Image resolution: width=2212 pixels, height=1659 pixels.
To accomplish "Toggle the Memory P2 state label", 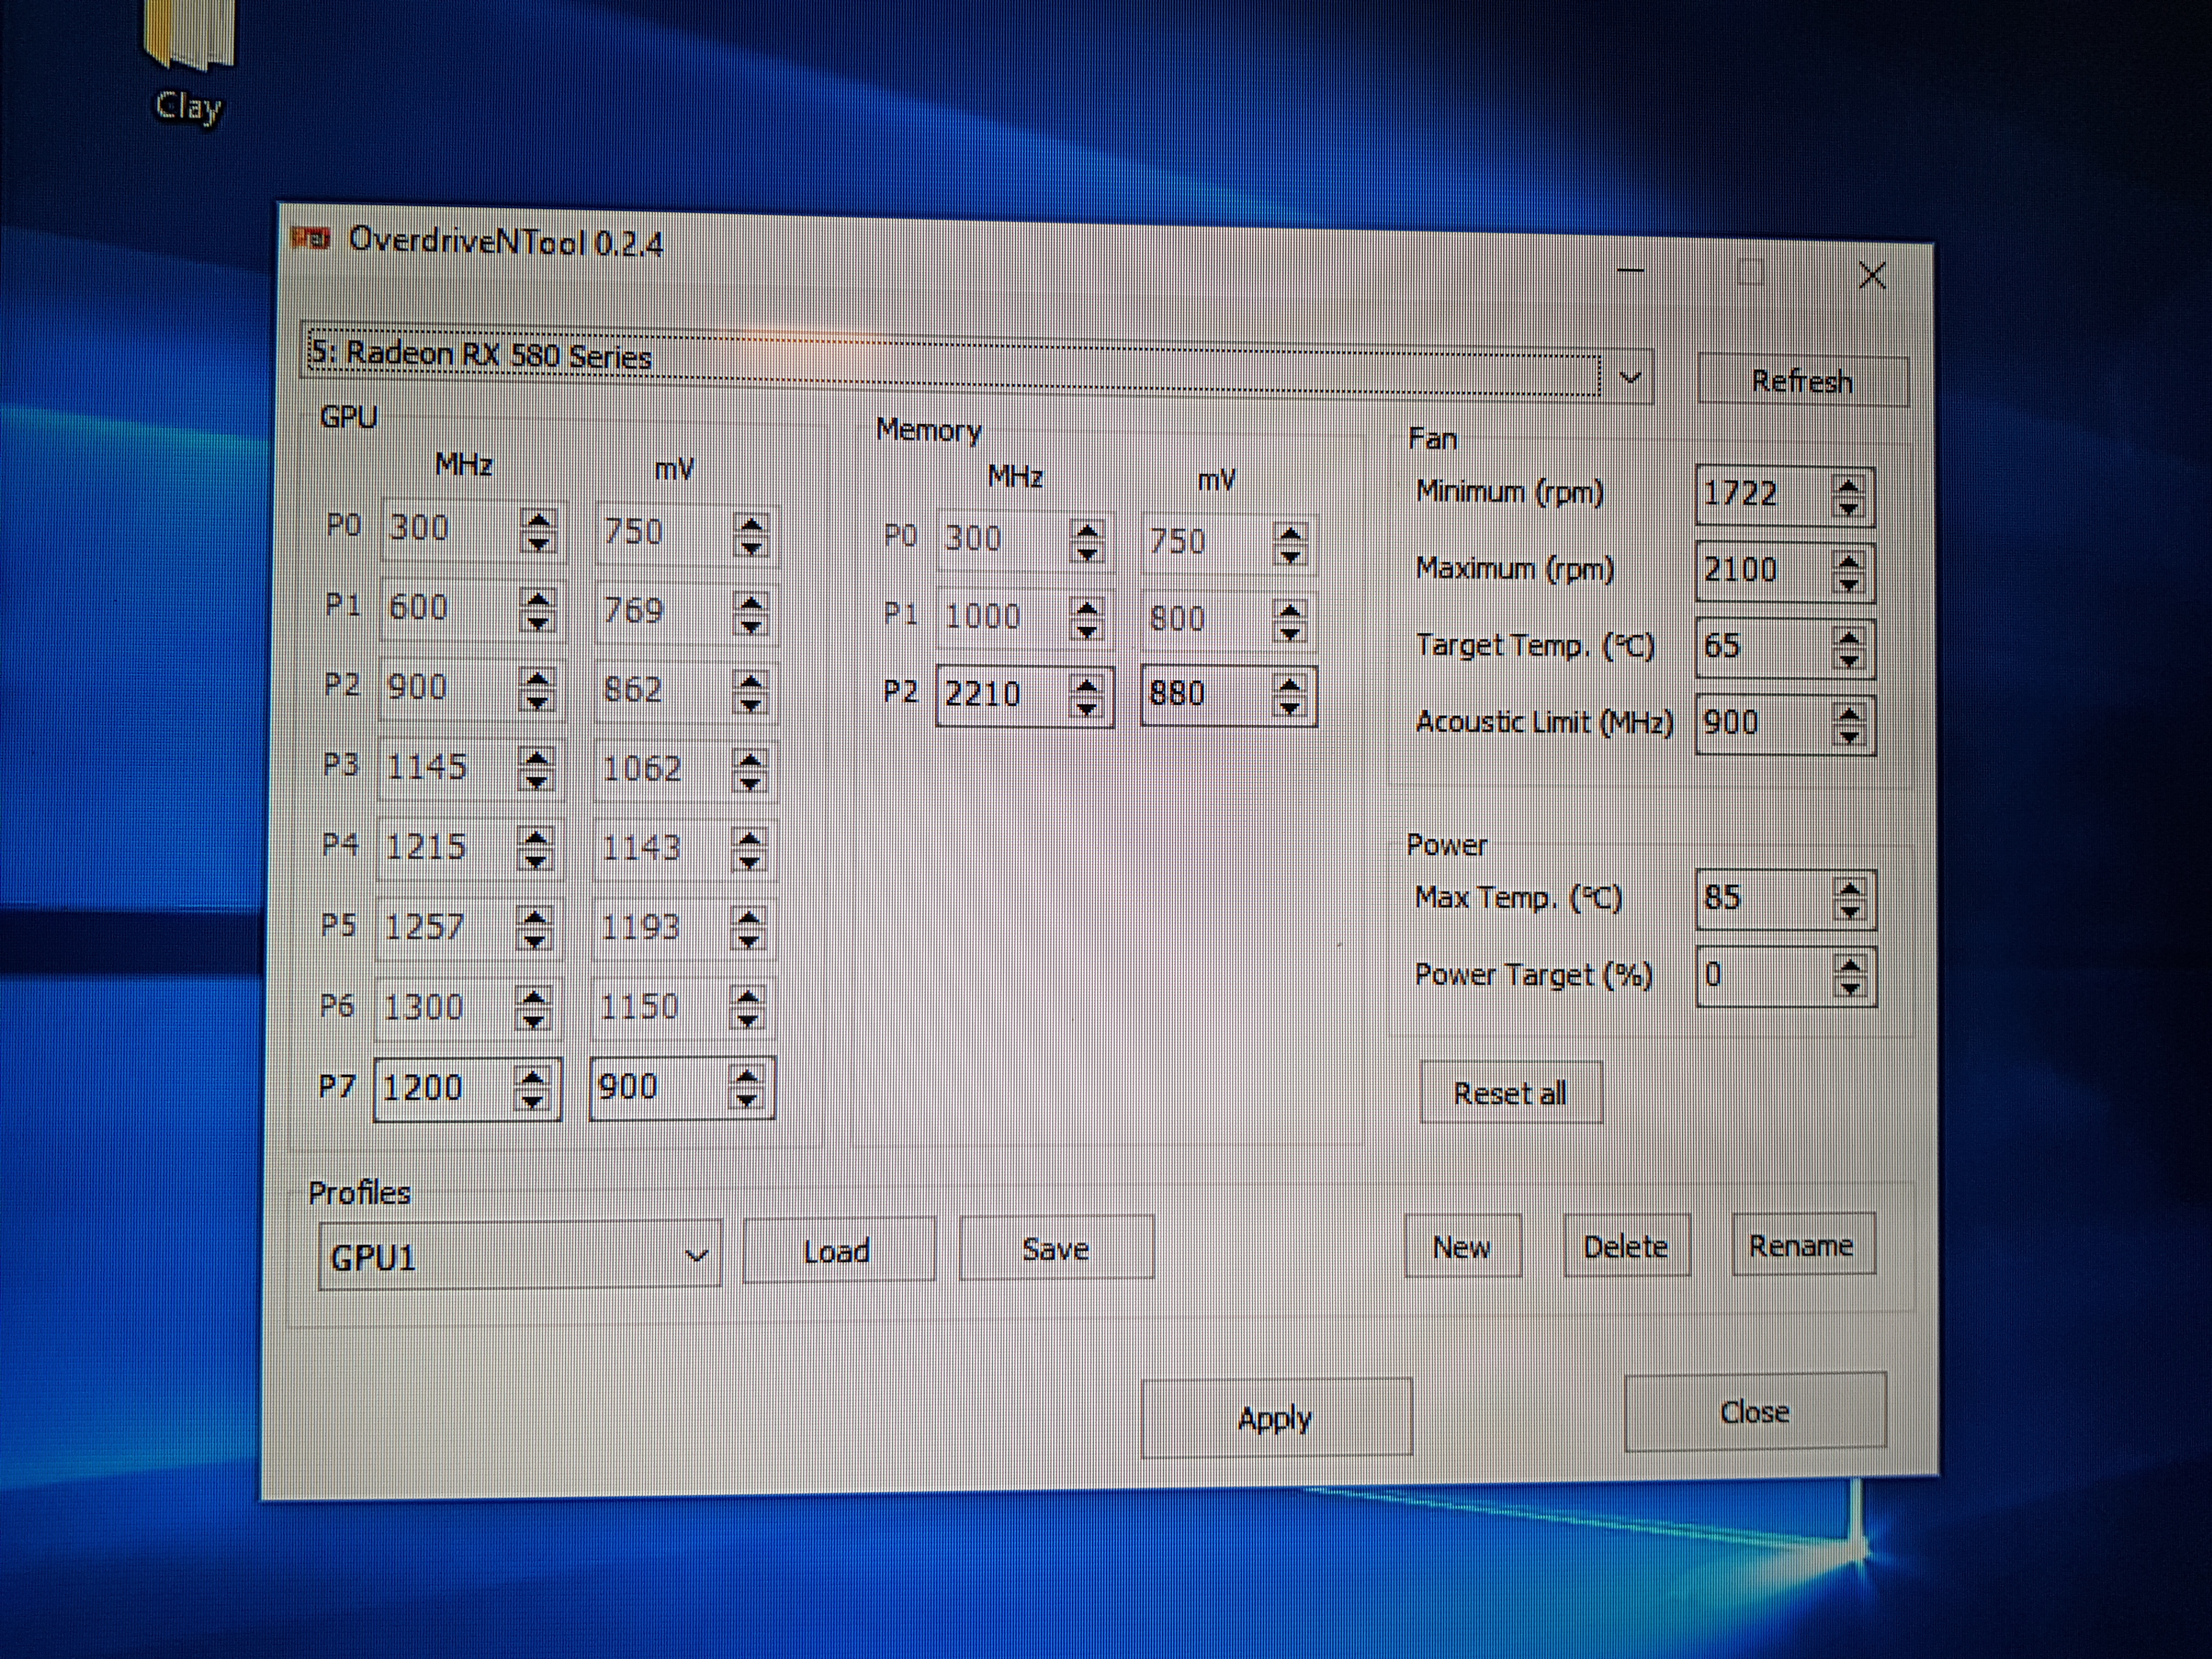I will [x=900, y=692].
